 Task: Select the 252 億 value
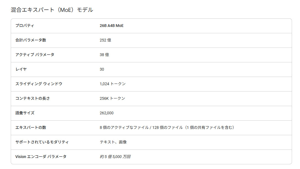pos(105,40)
